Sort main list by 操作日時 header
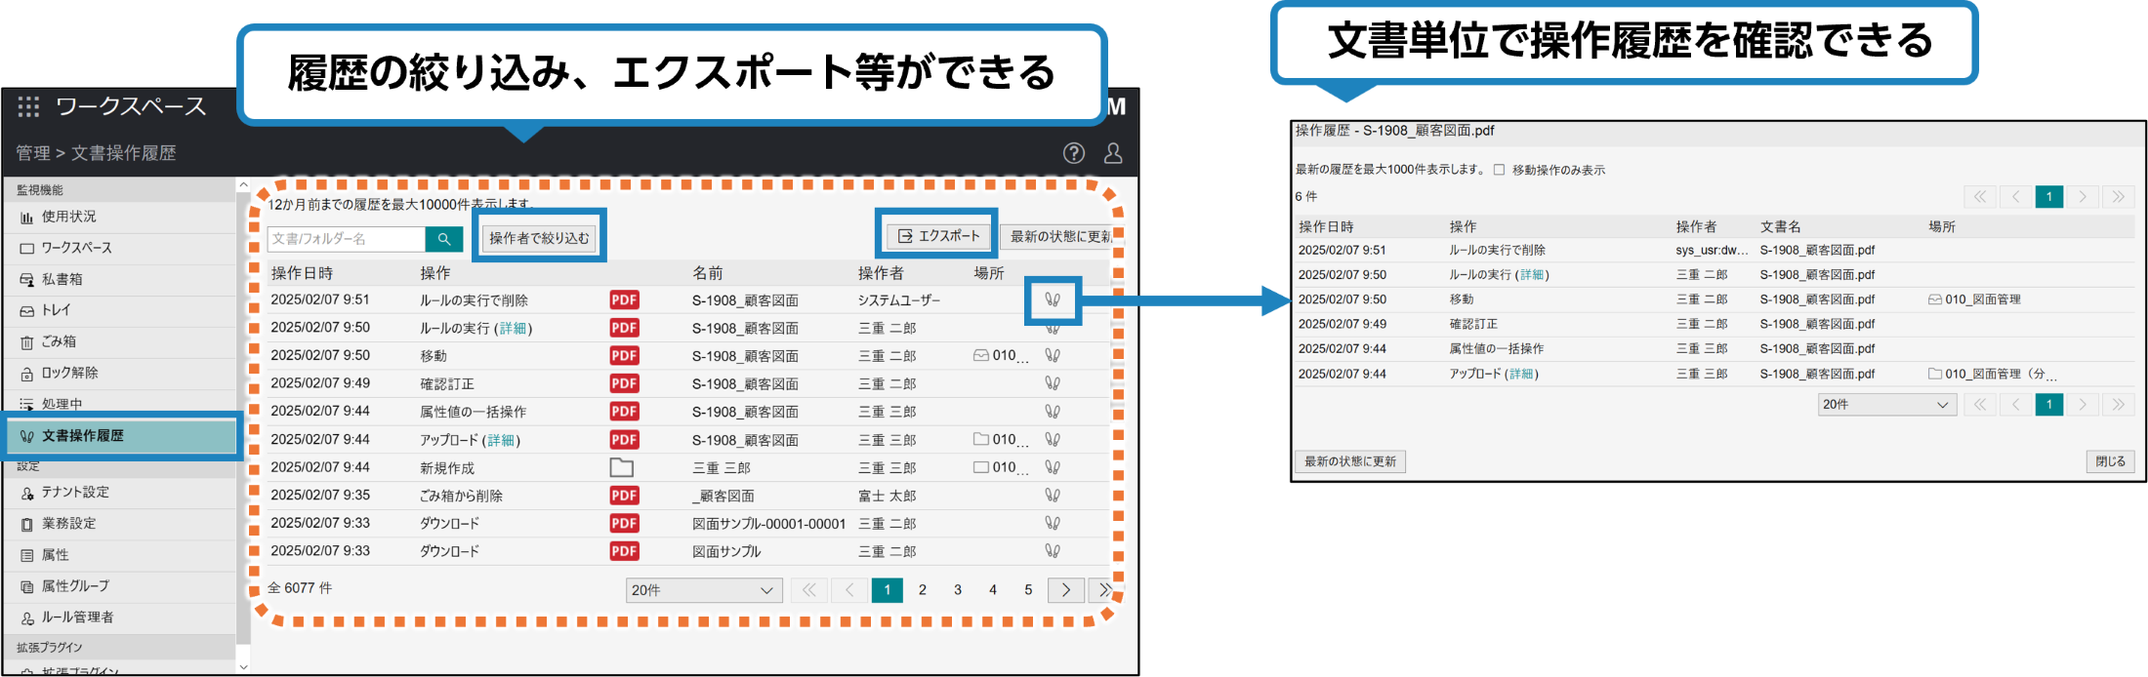2148x677 pixels. tap(302, 273)
